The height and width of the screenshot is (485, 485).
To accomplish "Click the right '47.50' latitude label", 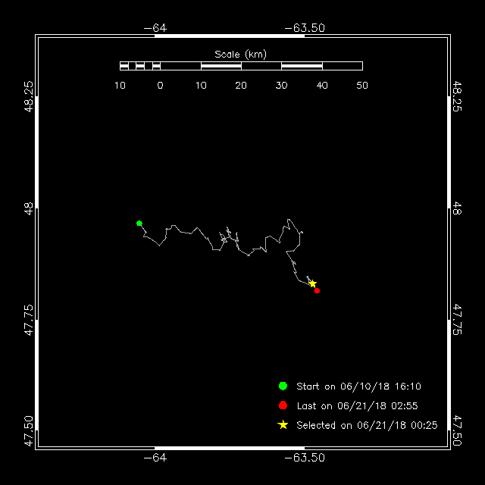I will [457, 431].
